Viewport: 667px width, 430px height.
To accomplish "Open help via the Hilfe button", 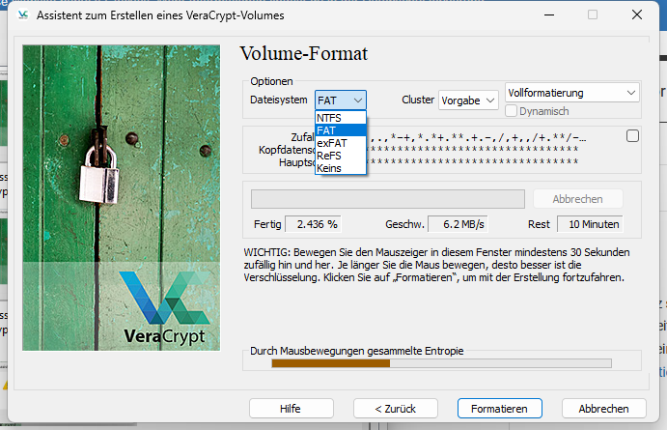I will (x=291, y=409).
